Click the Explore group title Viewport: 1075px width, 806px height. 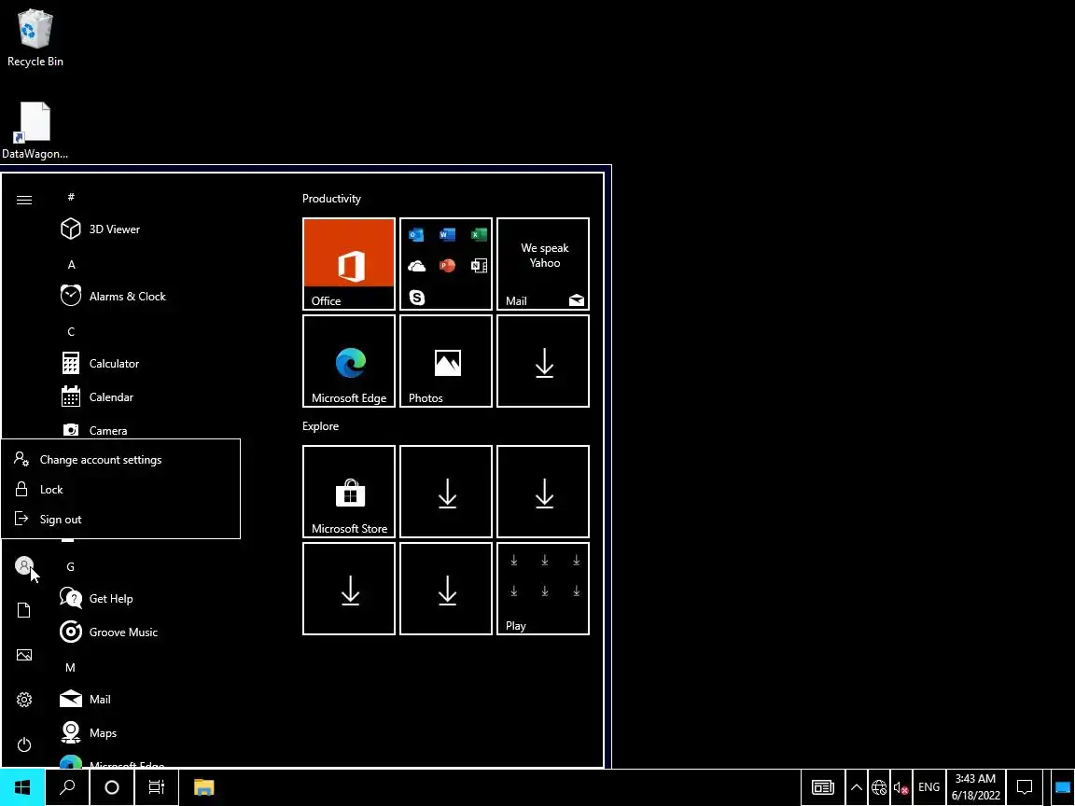point(320,425)
